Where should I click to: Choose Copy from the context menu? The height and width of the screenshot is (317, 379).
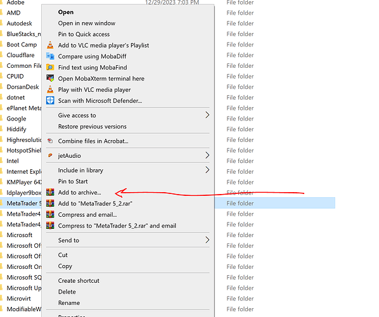[x=65, y=266]
